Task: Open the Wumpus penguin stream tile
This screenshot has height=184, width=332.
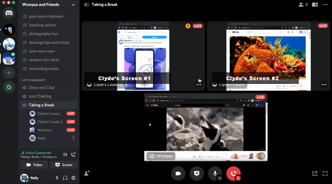Action: 205,127
